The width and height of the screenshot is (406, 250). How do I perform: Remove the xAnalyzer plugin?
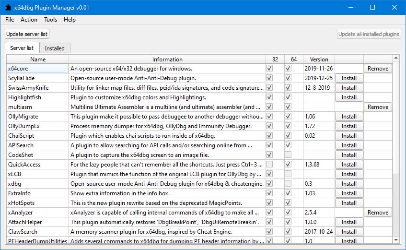[x=378, y=213]
